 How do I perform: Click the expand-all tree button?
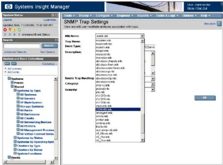(x=7, y=64)
